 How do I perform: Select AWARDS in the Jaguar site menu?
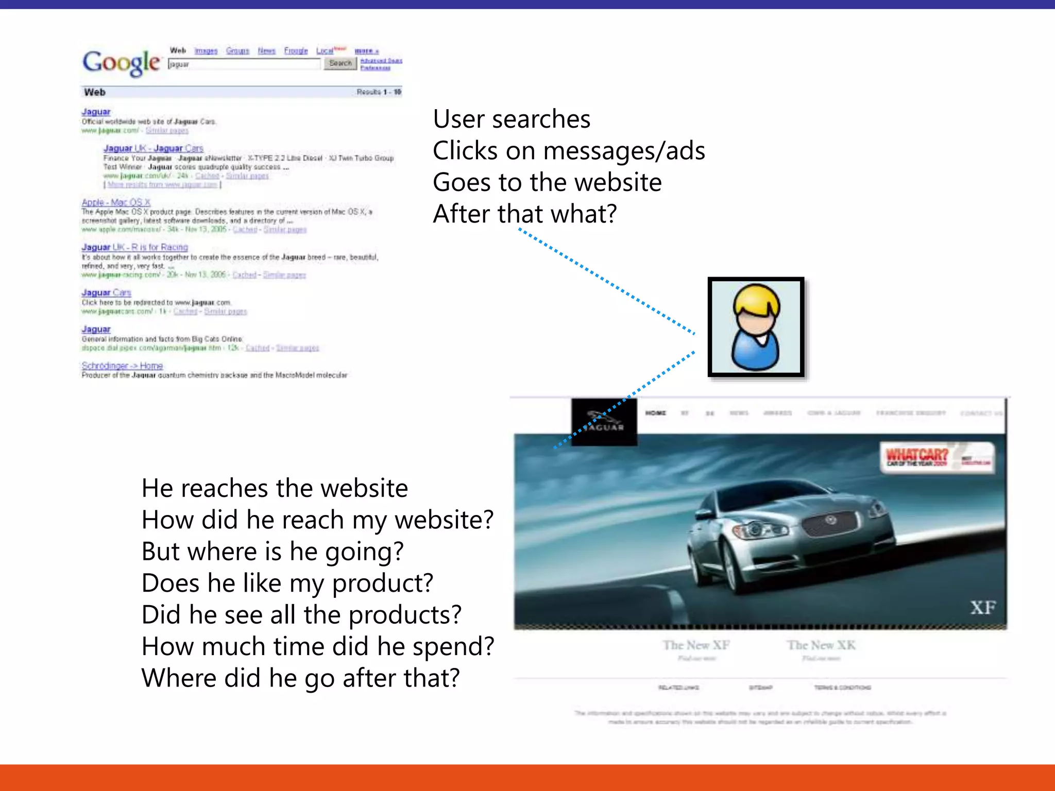(777, 413)
